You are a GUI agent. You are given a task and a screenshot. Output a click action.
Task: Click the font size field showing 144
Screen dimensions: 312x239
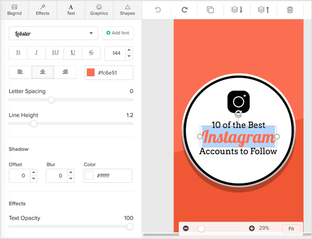click(115, 54)
